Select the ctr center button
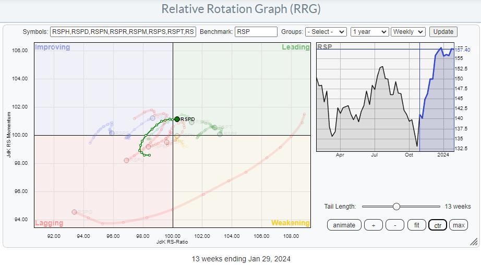 (437, 225)
